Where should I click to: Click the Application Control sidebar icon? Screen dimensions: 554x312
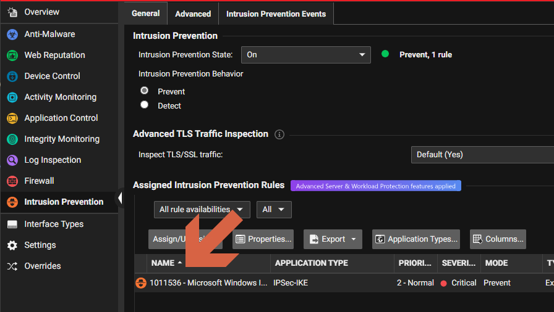[12, 118]
